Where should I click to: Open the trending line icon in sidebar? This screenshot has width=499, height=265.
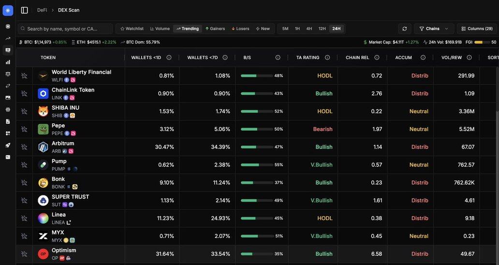point(8,39)
